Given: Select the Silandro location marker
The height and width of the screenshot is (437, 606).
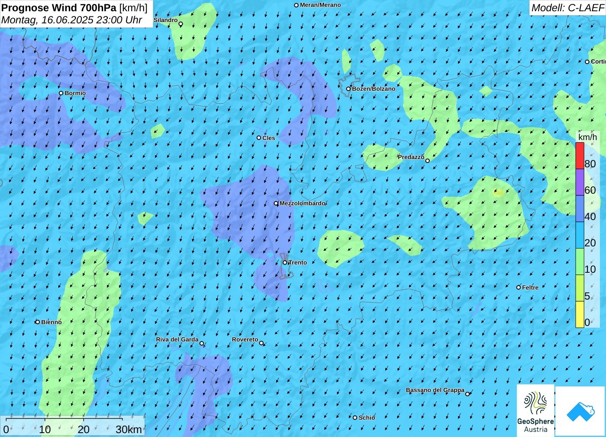Looking at the screenshot, I should pos(181,24).
